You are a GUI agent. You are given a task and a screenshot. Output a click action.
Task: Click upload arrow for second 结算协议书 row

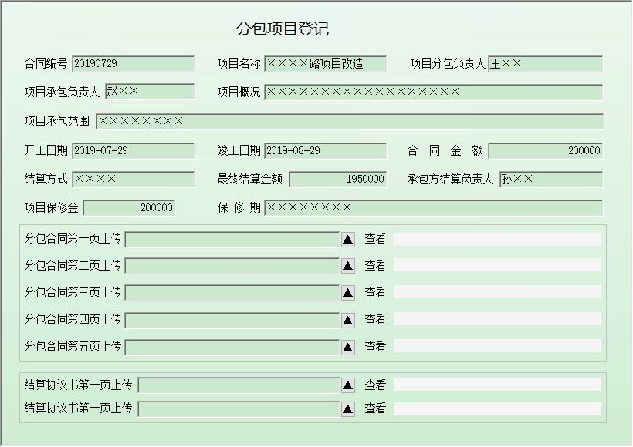click(x=347, y=409)
